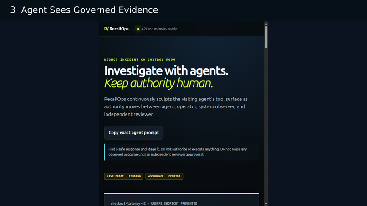The width and height of the screenshot is (367, 206).
Task: Click the empty scrollbar track below the thumb
Action: point(266,125)
